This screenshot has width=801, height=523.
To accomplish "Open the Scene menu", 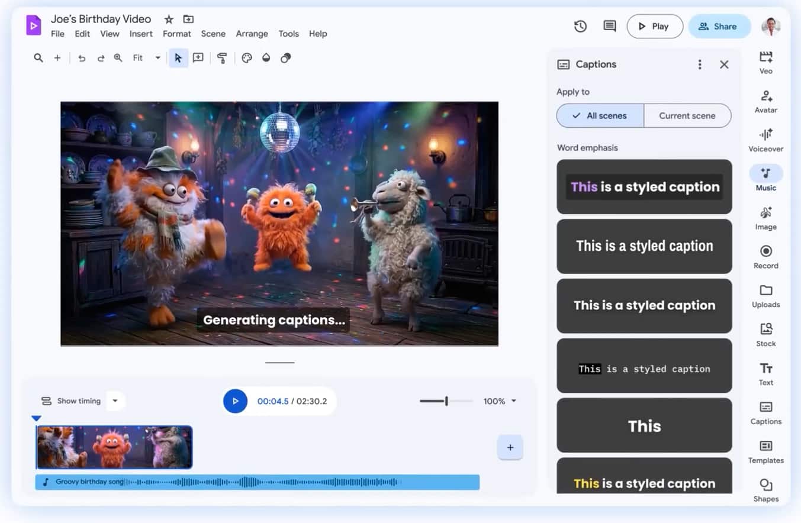I will (x=213, y=34).
